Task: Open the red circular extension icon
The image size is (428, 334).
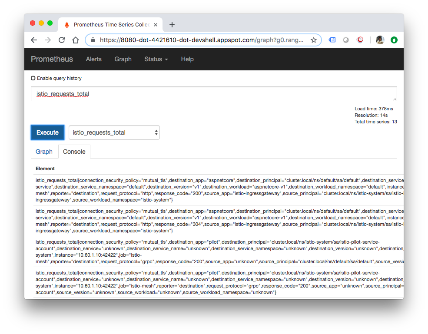Action: coord(360,40)
